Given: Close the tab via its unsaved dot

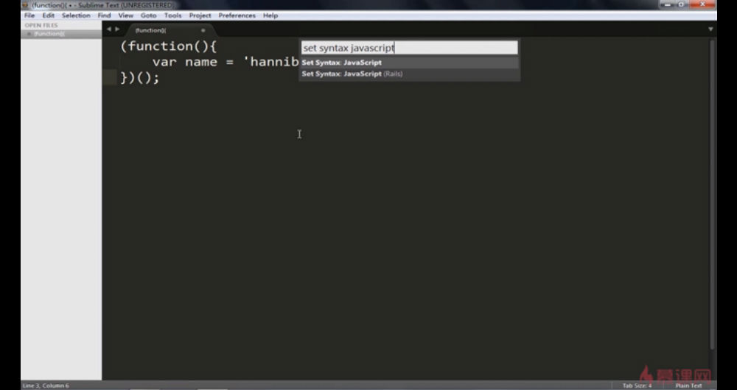Looking at the screenshot, I should coord(203,30).
